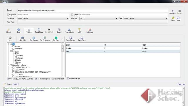Click the Post Data field
This screenshot has height=106, width=188.
coord(93,22)
